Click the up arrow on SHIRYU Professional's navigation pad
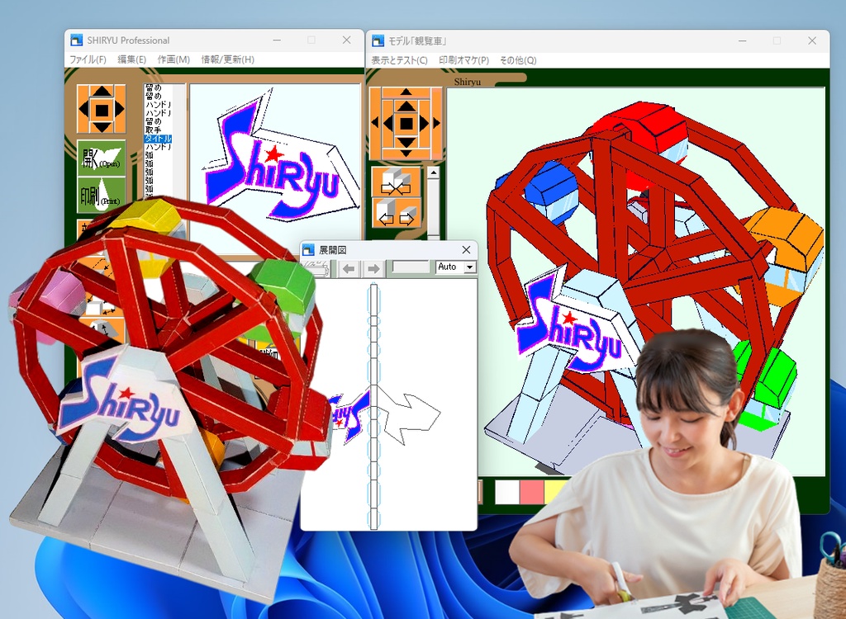Viewport: 846px width, 619px height. (102, 92)
